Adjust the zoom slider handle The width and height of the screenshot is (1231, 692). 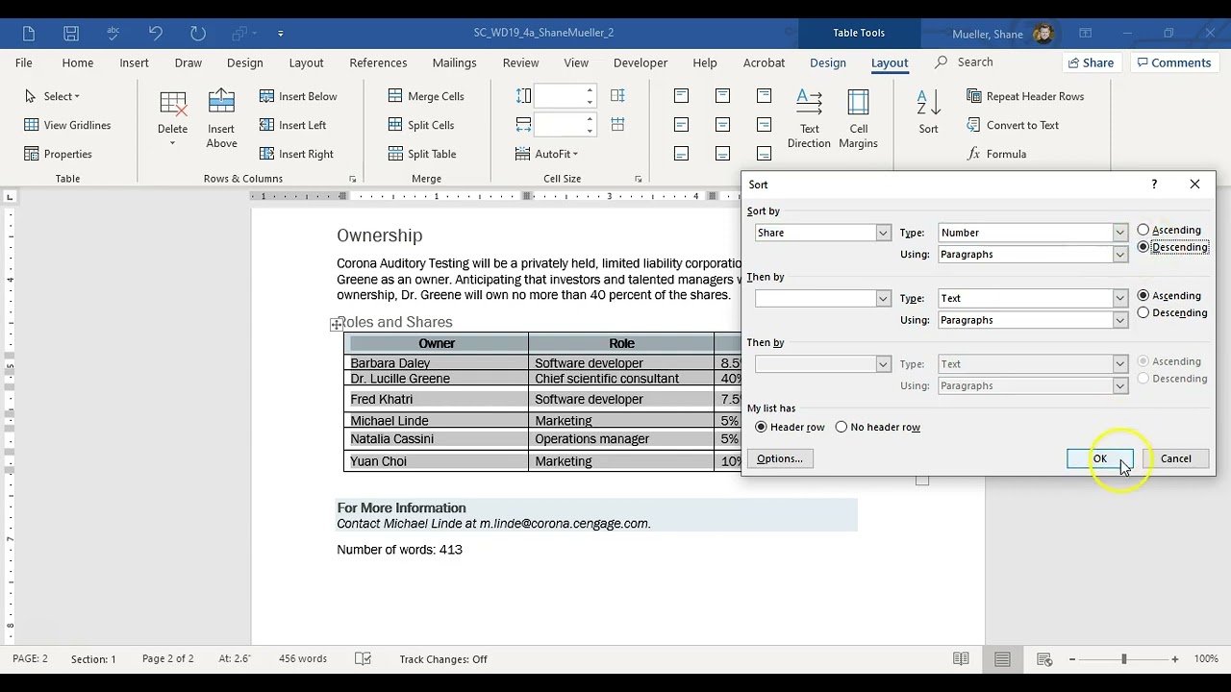point(1123,659)
